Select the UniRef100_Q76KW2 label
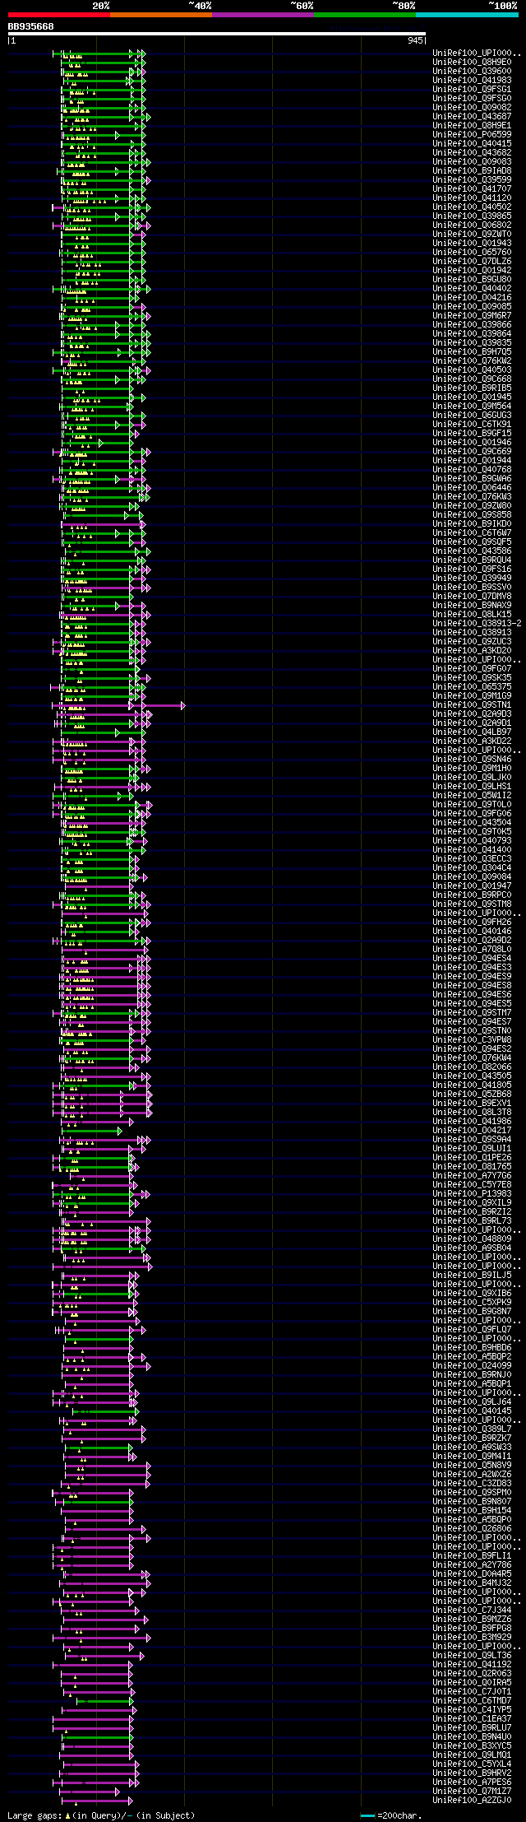 click(472, 360)
